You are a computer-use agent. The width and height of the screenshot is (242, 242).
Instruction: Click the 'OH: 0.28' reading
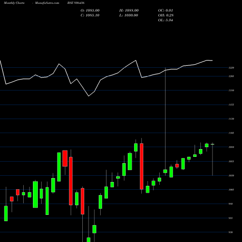point(166,15)
